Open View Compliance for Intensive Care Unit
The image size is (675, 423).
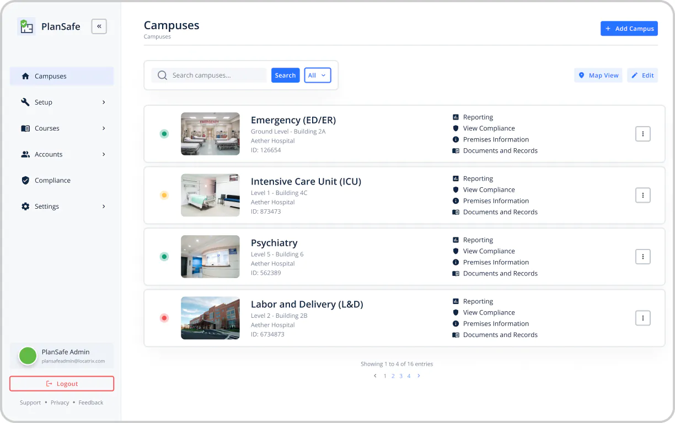(489, 189)
